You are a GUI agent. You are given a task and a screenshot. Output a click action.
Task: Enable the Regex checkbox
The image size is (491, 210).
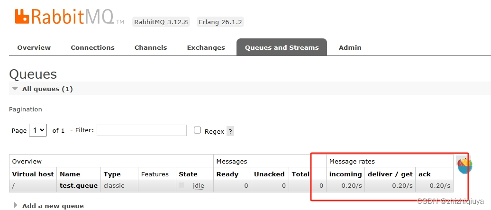coord(197,130)
